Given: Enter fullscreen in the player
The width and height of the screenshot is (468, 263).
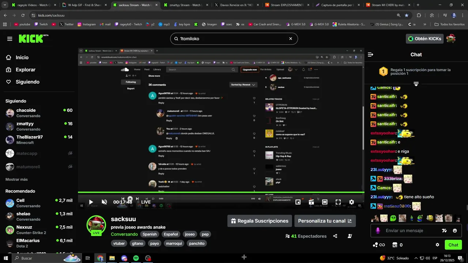Looking at the screenshot, I should coord(338,202).
